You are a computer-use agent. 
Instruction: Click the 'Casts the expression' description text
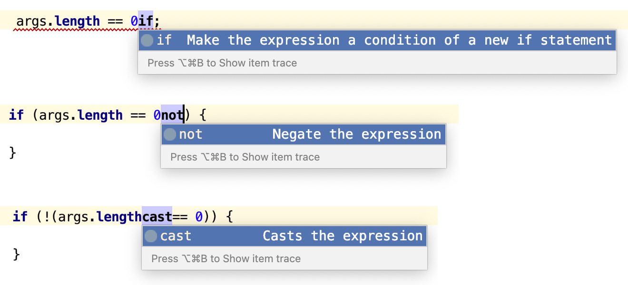coord(343,236)
